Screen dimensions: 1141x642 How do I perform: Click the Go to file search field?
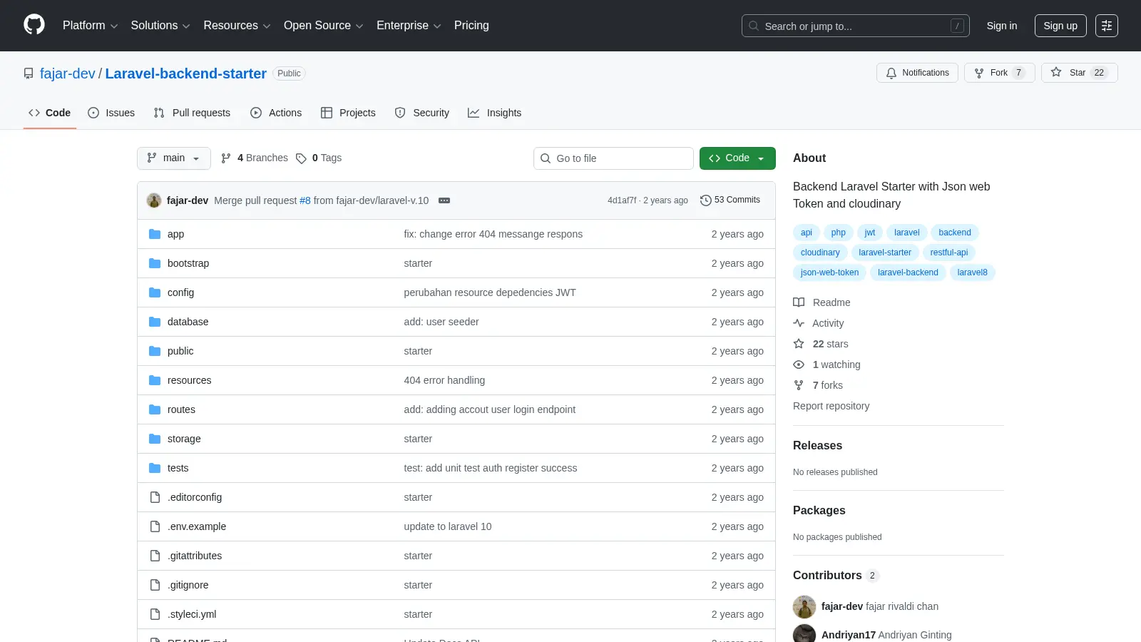pyautogui.click(x=613, y=158)
